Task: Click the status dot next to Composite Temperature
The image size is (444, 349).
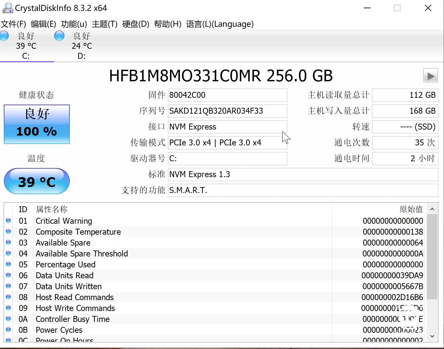Action: (8, 232)
